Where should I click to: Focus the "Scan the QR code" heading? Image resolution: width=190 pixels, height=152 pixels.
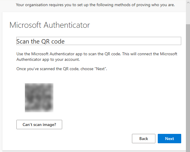click(x=99, y=41)
